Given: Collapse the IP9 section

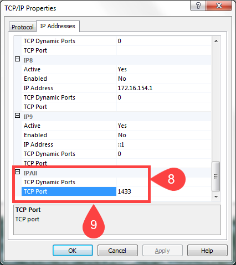Looking at the screenshot, I should pyautogui.click(x=17, y=116).
